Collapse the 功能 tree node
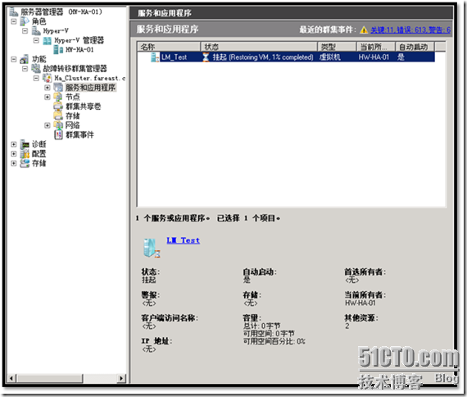This screenshot has height=397, width=467. (14, 59)
